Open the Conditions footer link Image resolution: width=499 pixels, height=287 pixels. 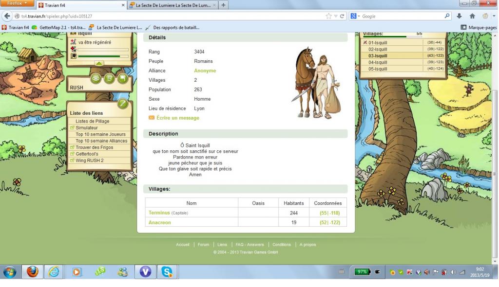click(x=282, y=245)
